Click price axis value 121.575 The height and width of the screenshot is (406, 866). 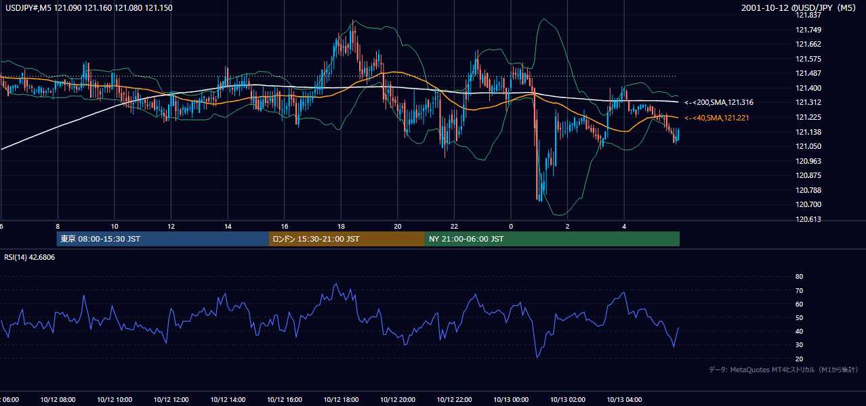[x=808, y=59]
